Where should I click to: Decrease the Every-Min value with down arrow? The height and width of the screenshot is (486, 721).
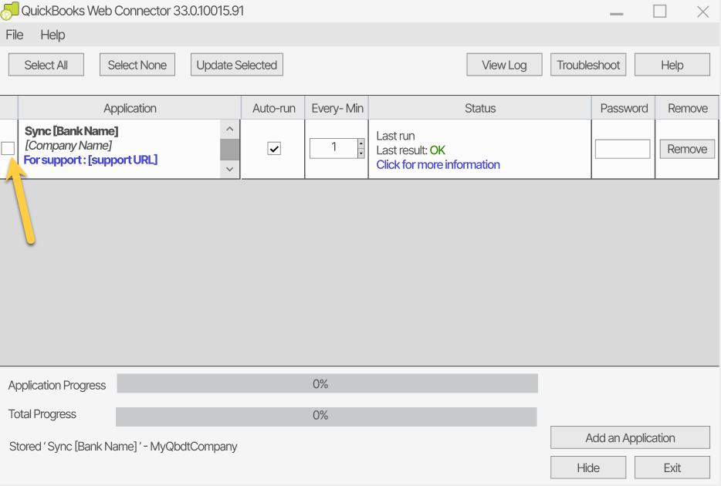pyautogui.click(x=361, y=153)
